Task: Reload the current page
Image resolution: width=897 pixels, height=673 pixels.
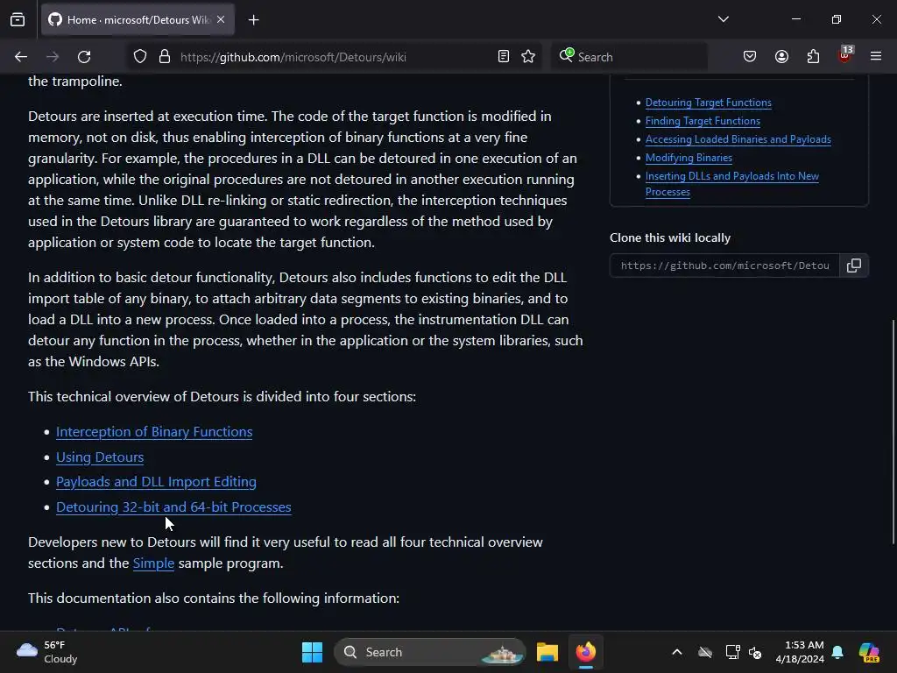Action: coord(84,57)
